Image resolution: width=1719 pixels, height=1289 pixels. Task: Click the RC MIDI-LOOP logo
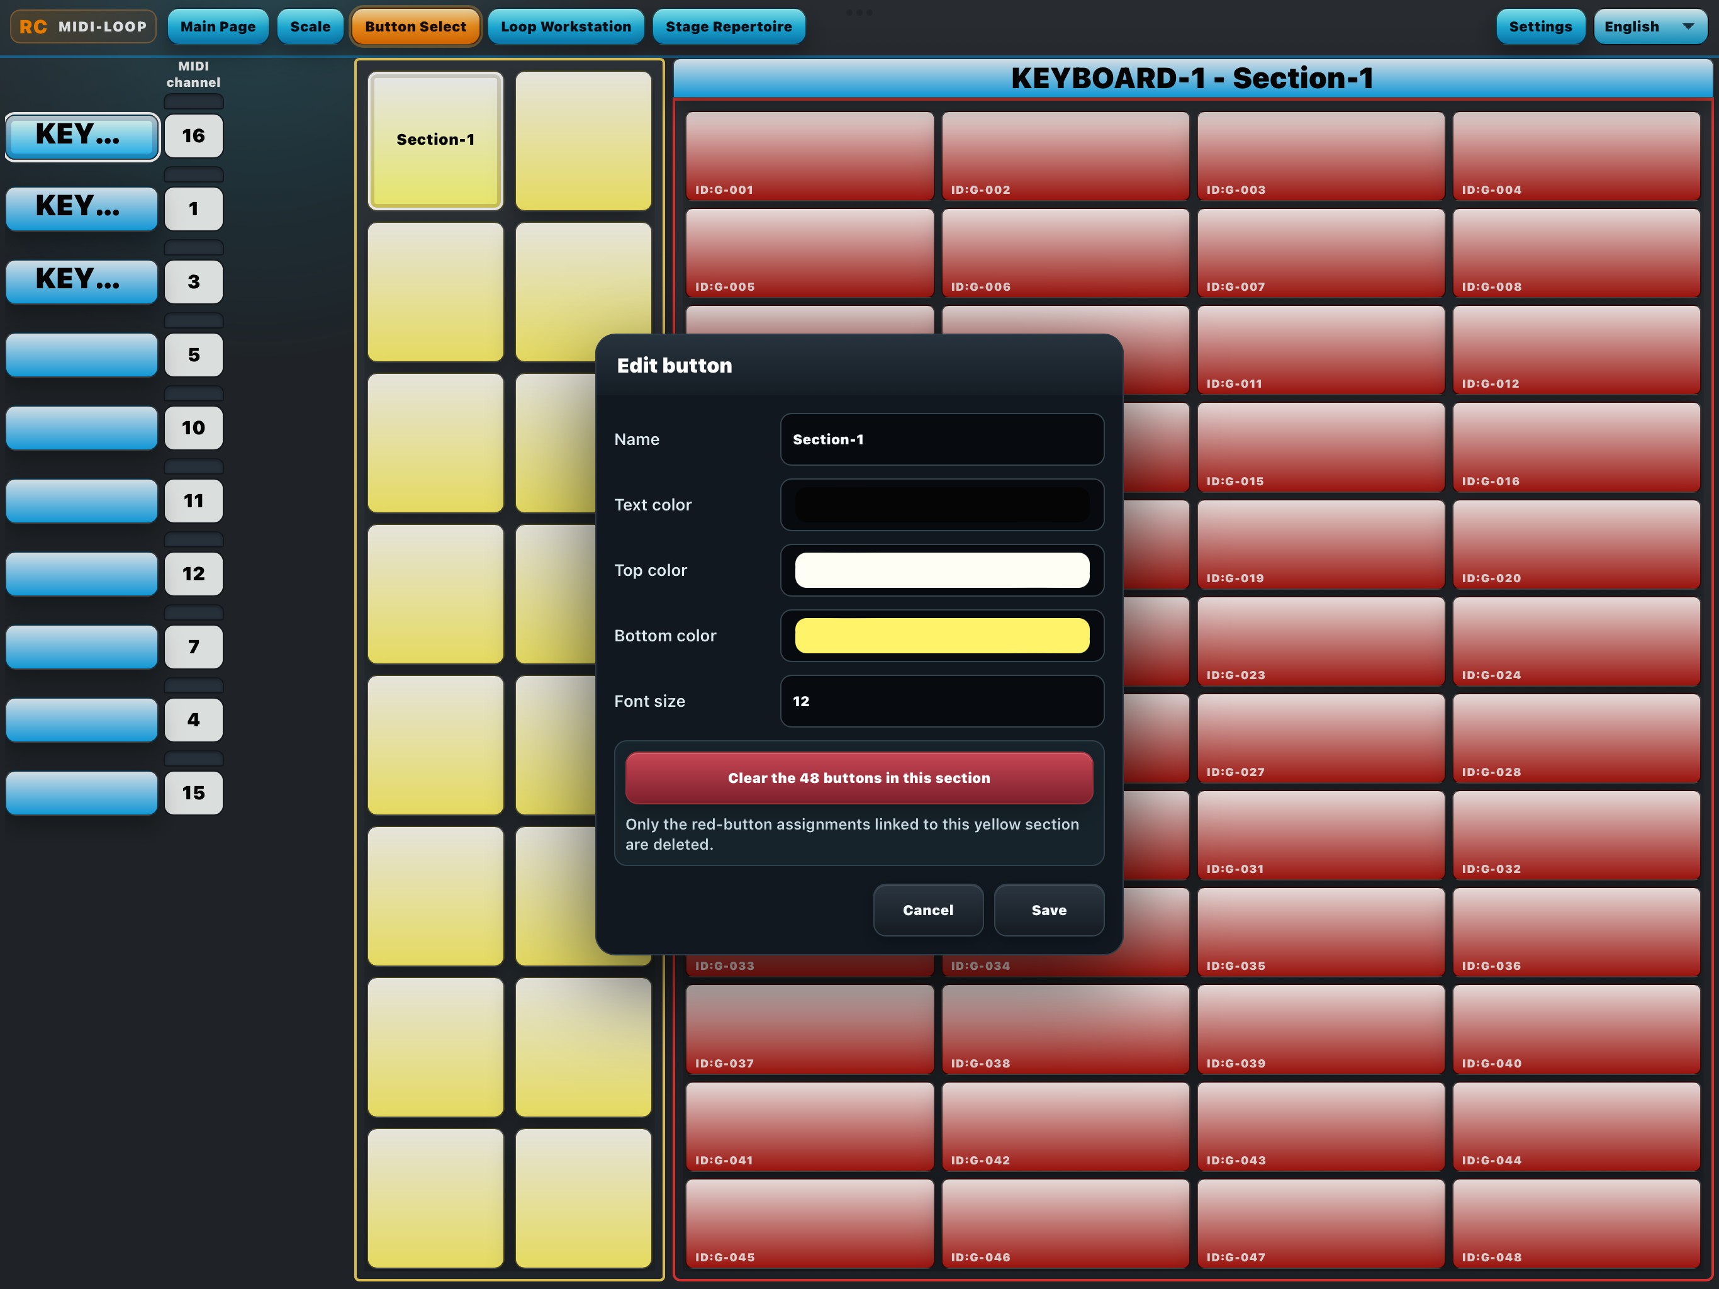coord(83,26)
